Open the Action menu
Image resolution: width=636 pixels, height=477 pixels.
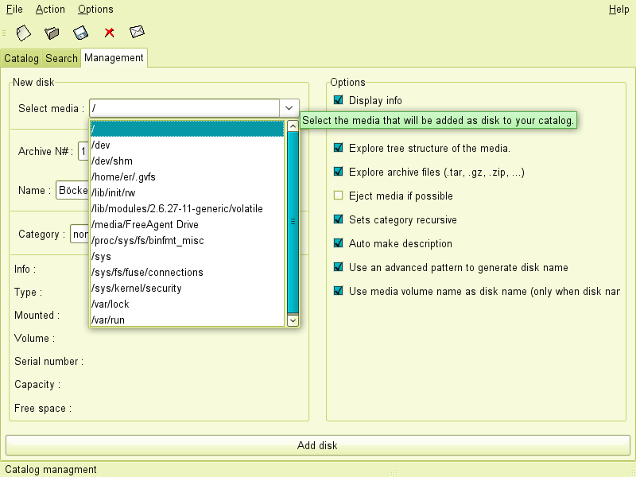click(x=50, y=9)
